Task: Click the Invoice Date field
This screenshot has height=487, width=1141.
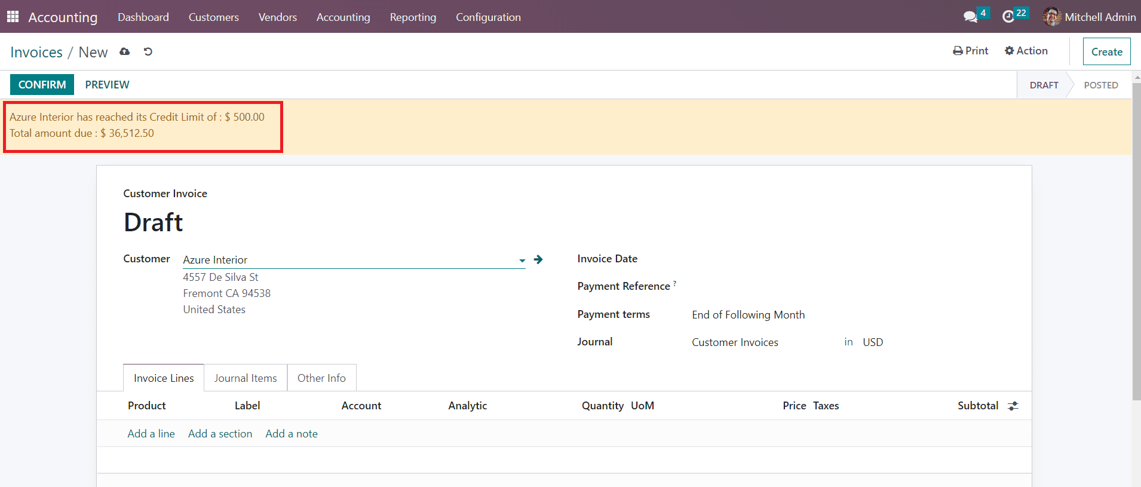Action: (777, 259)
